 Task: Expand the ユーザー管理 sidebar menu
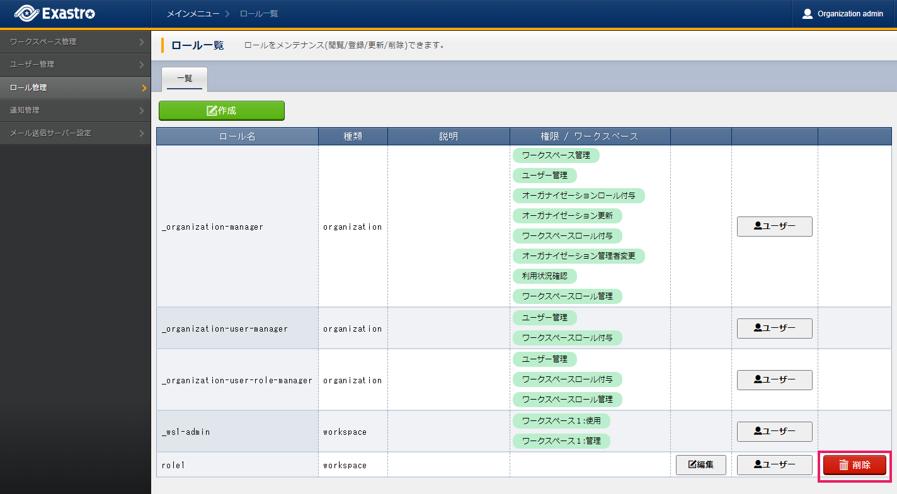pos(75,65)
